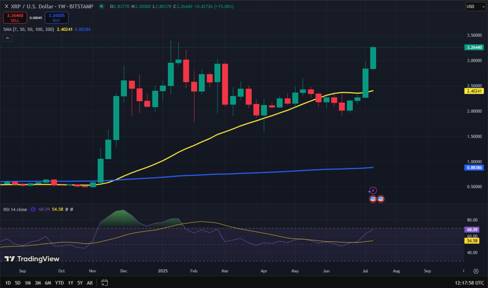The height and width of the screenshot is (288, 488).
Task: Click the blue 0.88386 price axis label
Action: pos(474,168)
